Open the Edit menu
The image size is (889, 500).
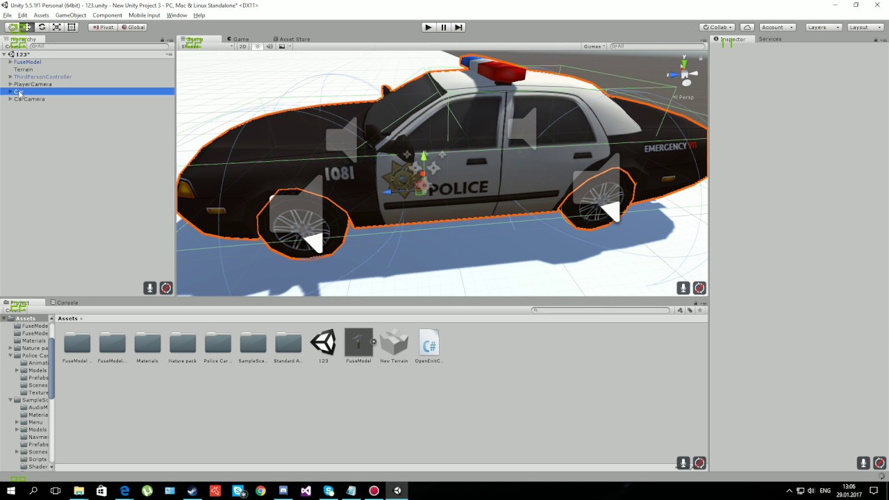point(22,15)
